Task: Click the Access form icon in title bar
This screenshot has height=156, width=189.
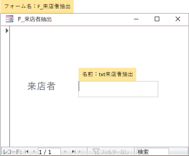Action: pos(9,19)
